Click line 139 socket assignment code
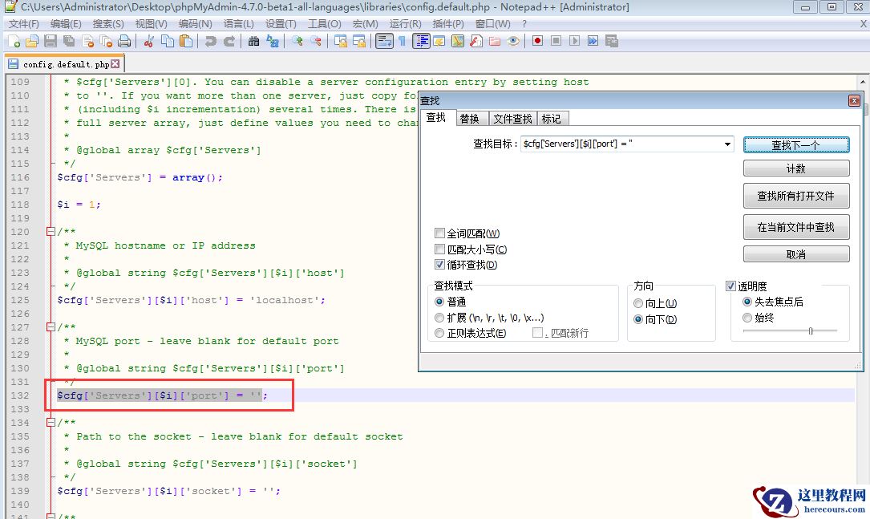The width and height of the screenshot is (870, 519). 168,491
